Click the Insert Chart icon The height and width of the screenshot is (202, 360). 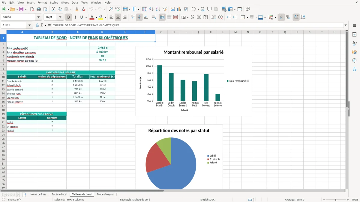click(x=179, y=9)
